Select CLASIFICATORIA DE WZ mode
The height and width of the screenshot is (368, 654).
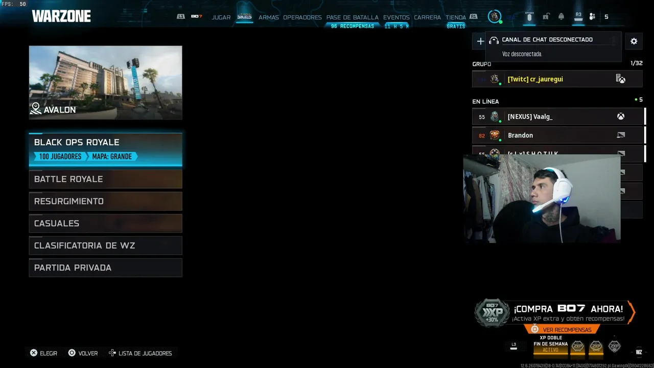pos(106,245)
